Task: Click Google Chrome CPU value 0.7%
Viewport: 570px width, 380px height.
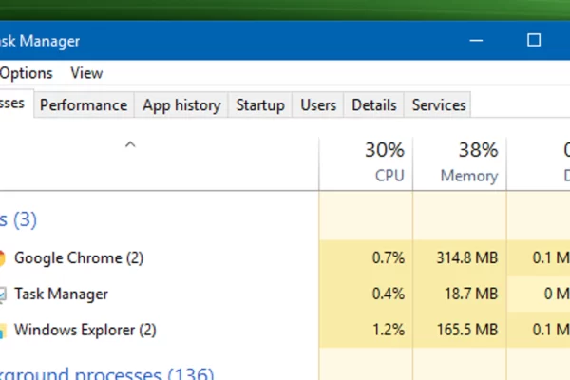Action: tap(389, 257)
